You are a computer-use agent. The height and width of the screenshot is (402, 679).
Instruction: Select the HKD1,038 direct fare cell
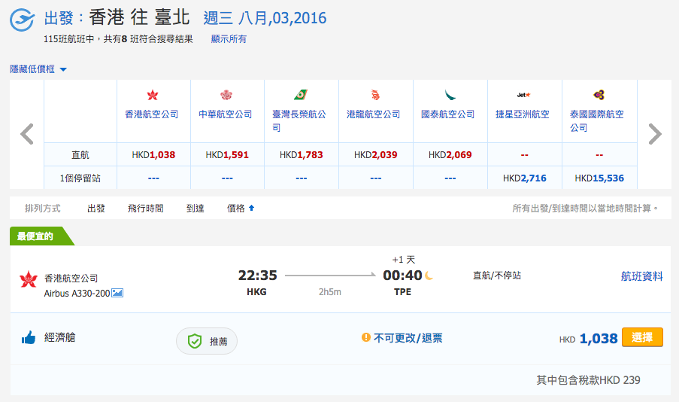tap(153, 155)
